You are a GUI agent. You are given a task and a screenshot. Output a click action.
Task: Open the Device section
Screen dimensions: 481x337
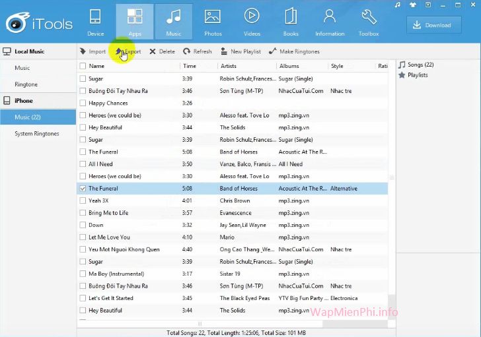coord(95,22)
